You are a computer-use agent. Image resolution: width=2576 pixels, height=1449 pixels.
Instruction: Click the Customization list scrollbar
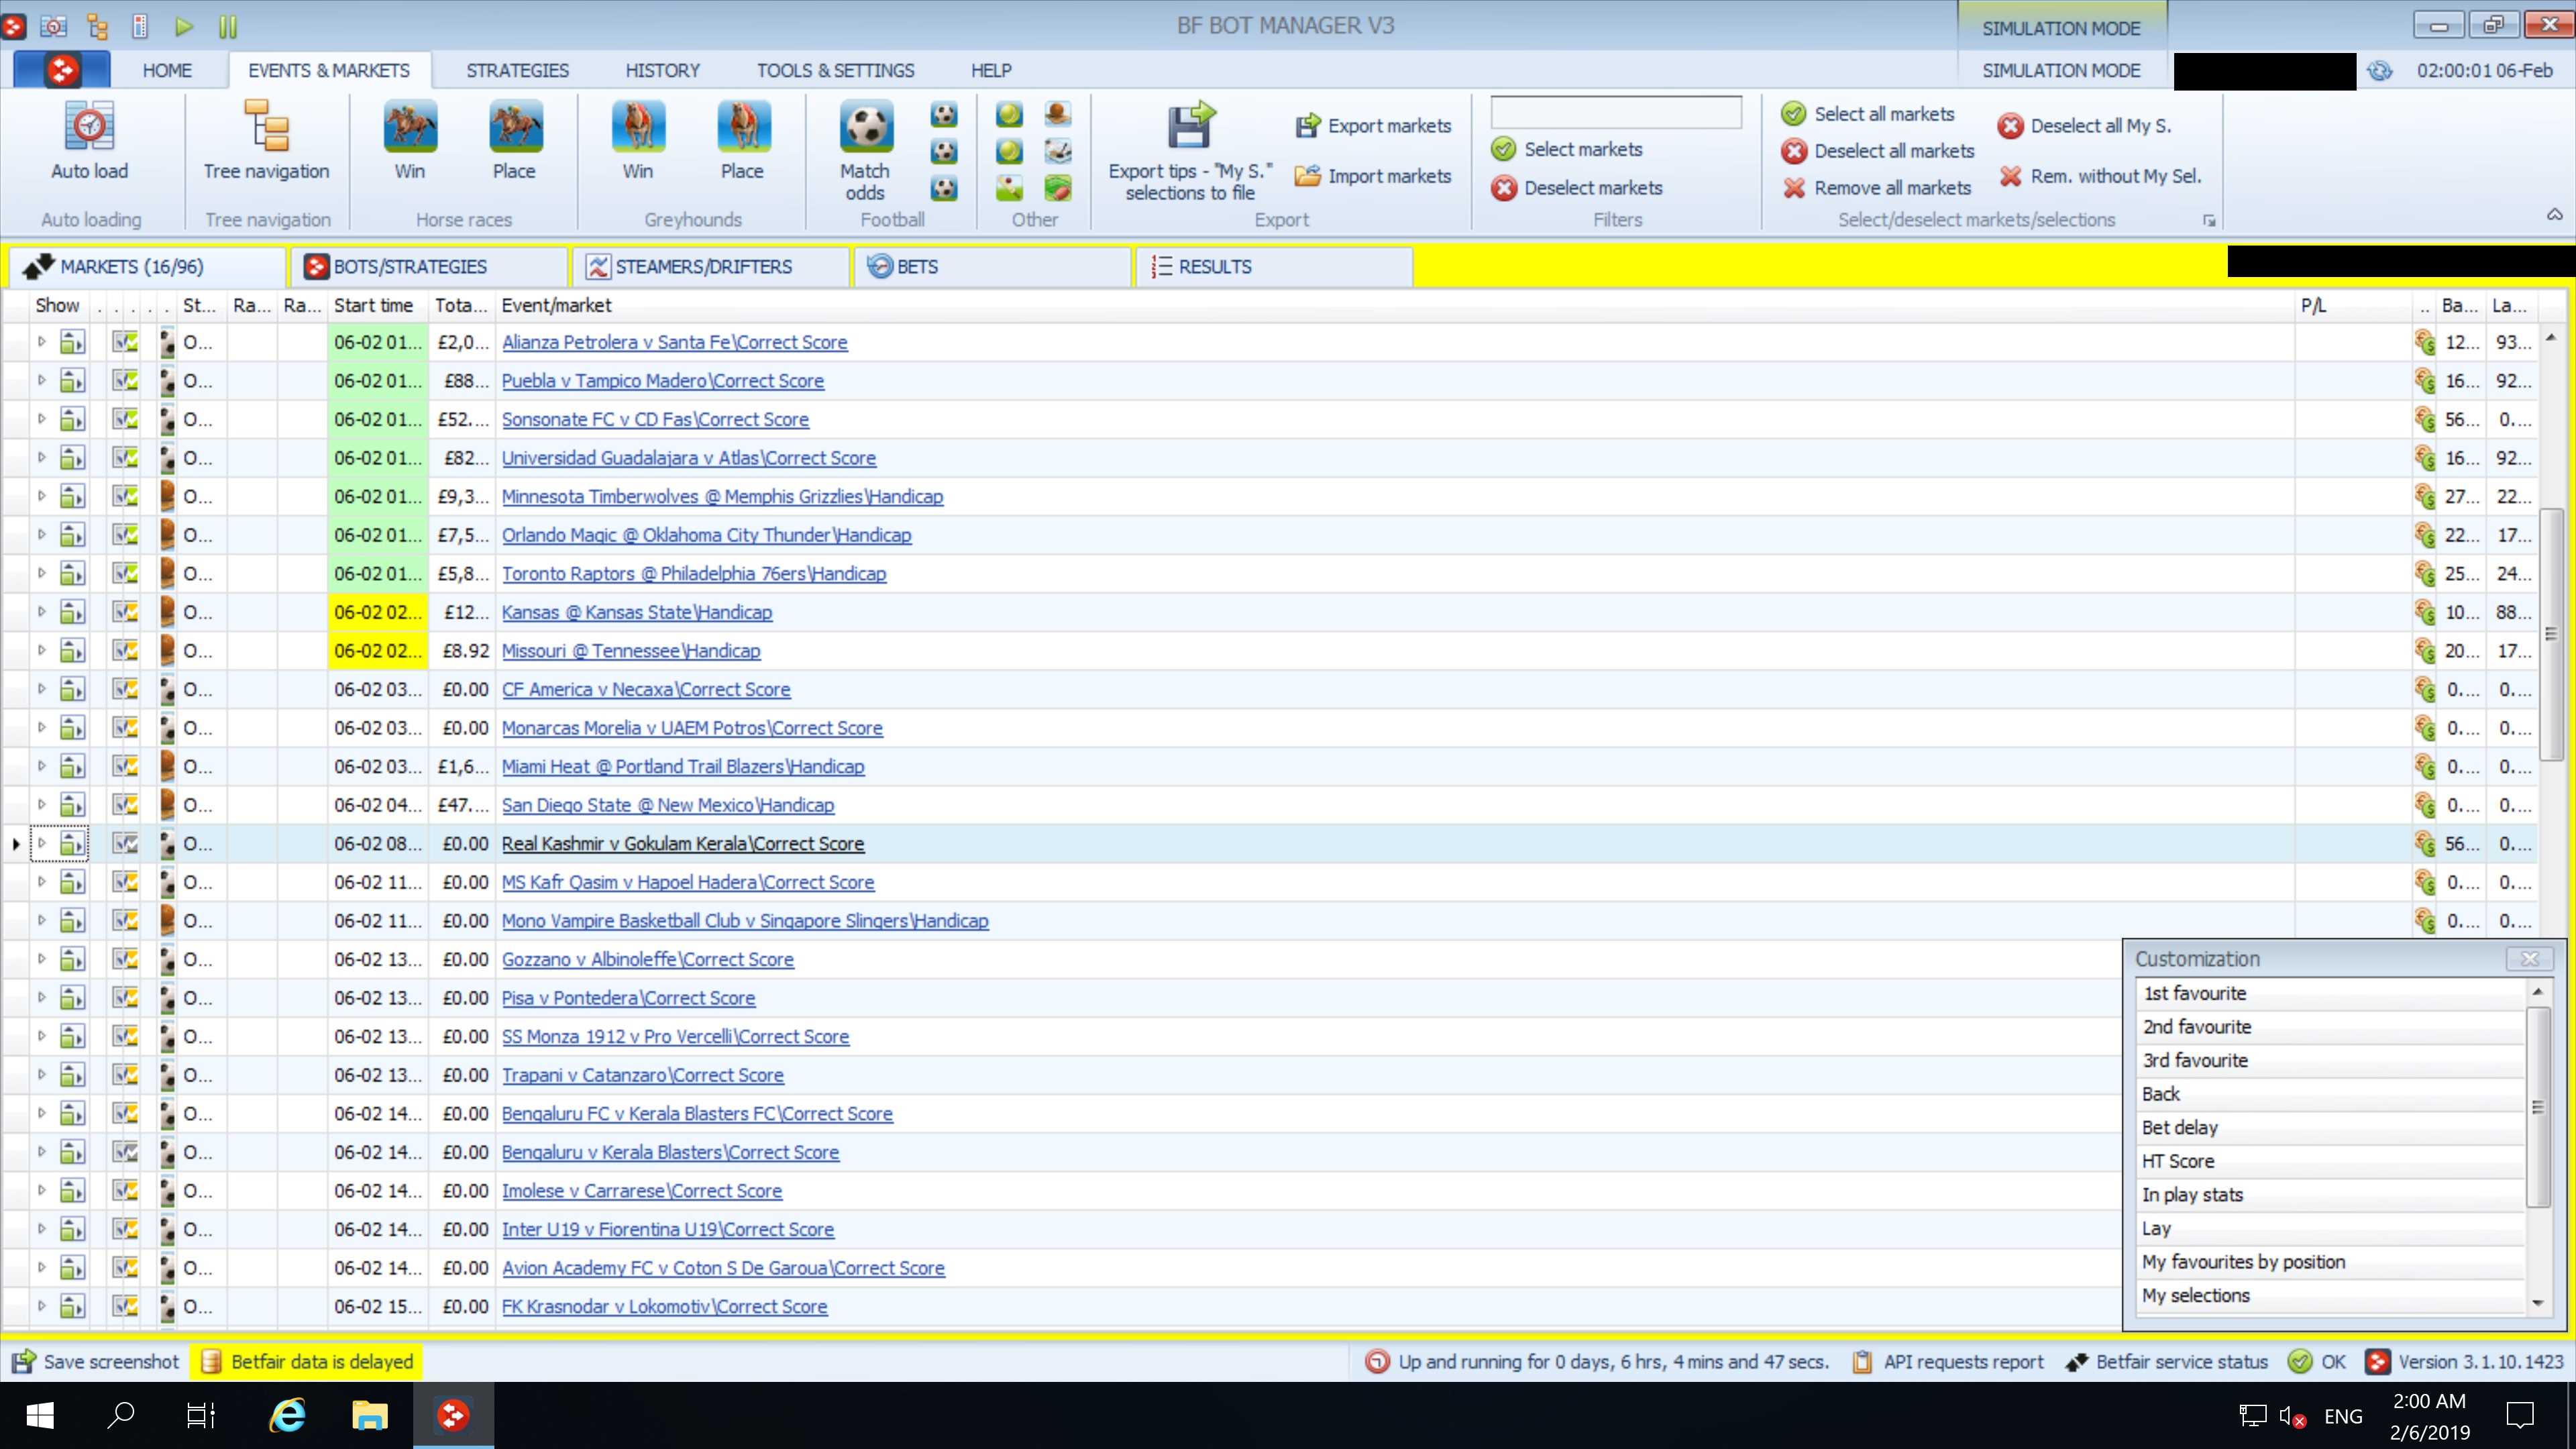click(x=2537, y=1107)
